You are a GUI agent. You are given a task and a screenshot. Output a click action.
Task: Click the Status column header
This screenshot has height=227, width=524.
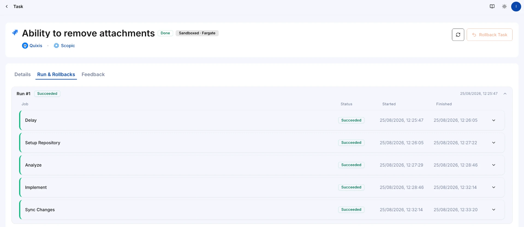[346, 104]
